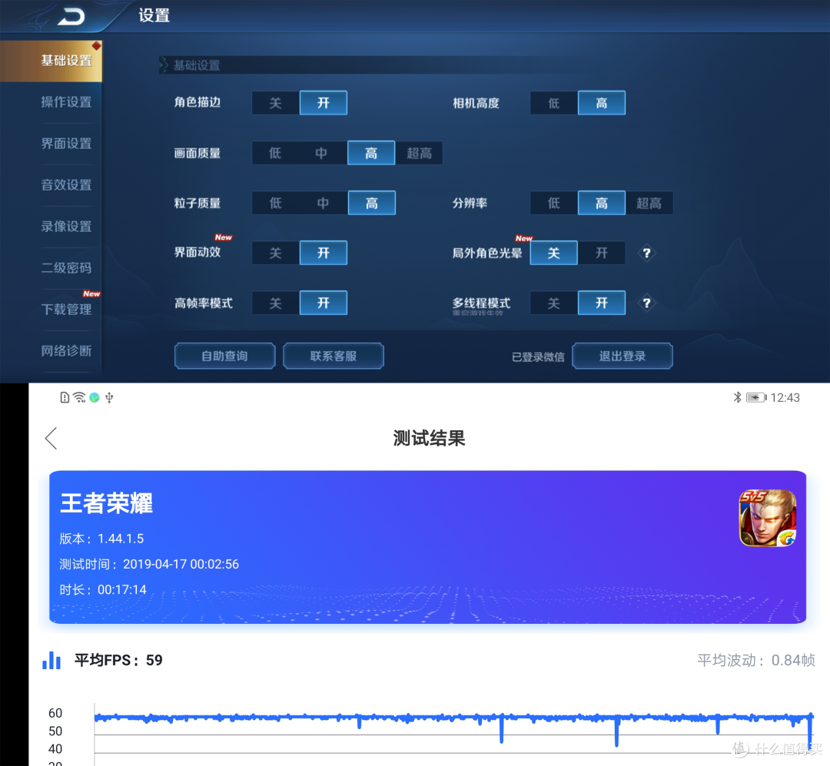The width and height of the screenshot is (830, 766).
Task: Set 粒子质量 to 高
Action: tap(372, 203)
